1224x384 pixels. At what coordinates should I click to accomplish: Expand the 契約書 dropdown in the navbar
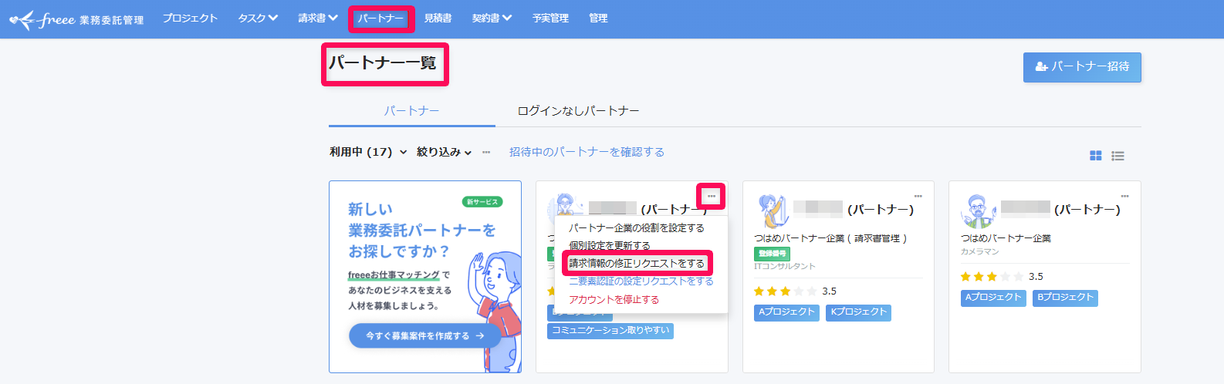(x=492, y=19)
